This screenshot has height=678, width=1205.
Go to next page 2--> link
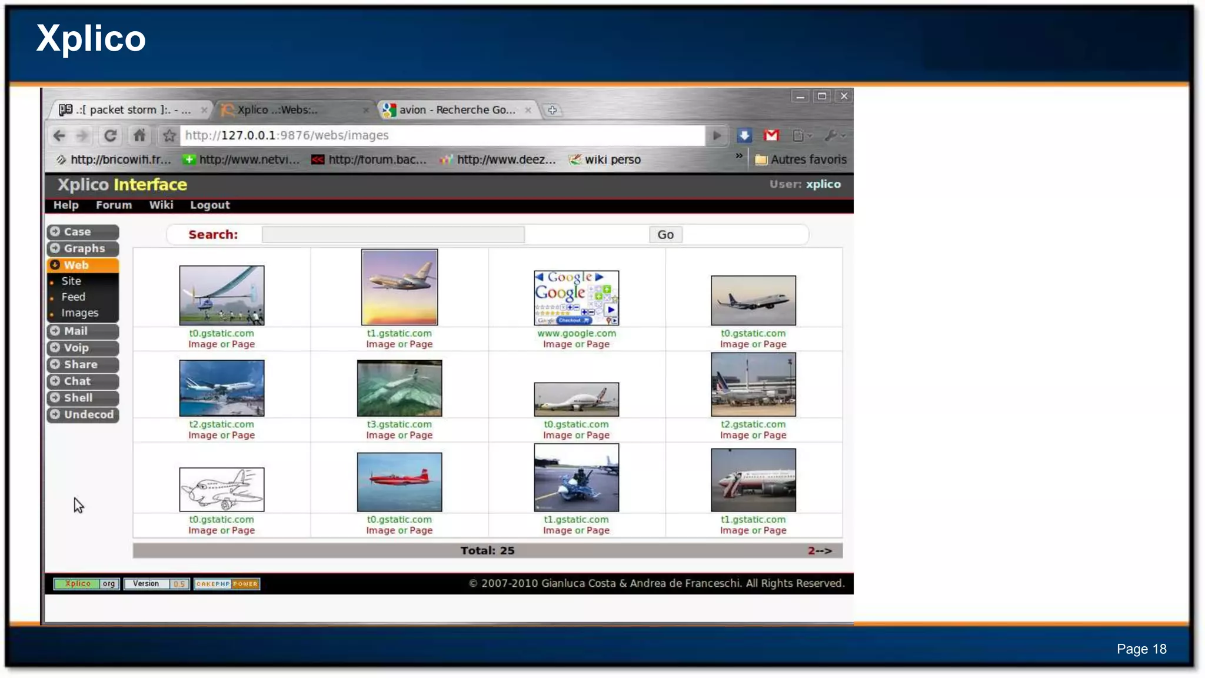click(820, 551)
